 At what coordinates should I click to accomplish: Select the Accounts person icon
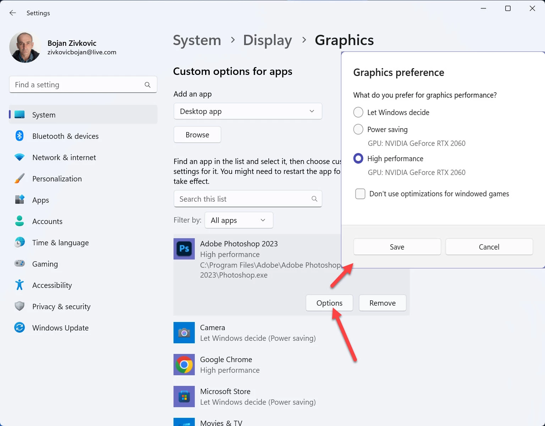20,221
